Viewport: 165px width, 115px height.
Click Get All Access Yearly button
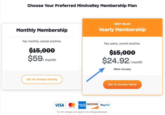[x=122, y=85]
